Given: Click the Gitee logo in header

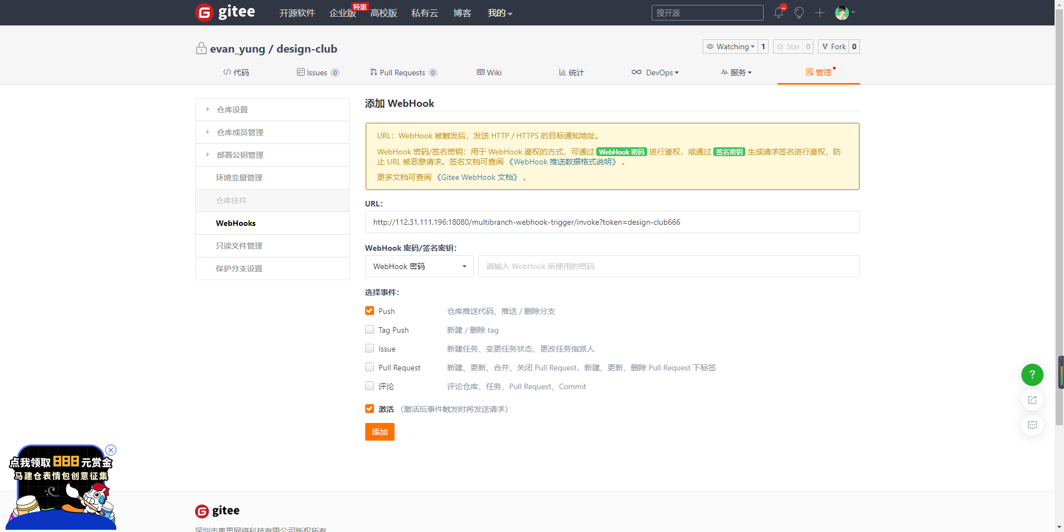Looking at the screenshot, I should 226,12.
